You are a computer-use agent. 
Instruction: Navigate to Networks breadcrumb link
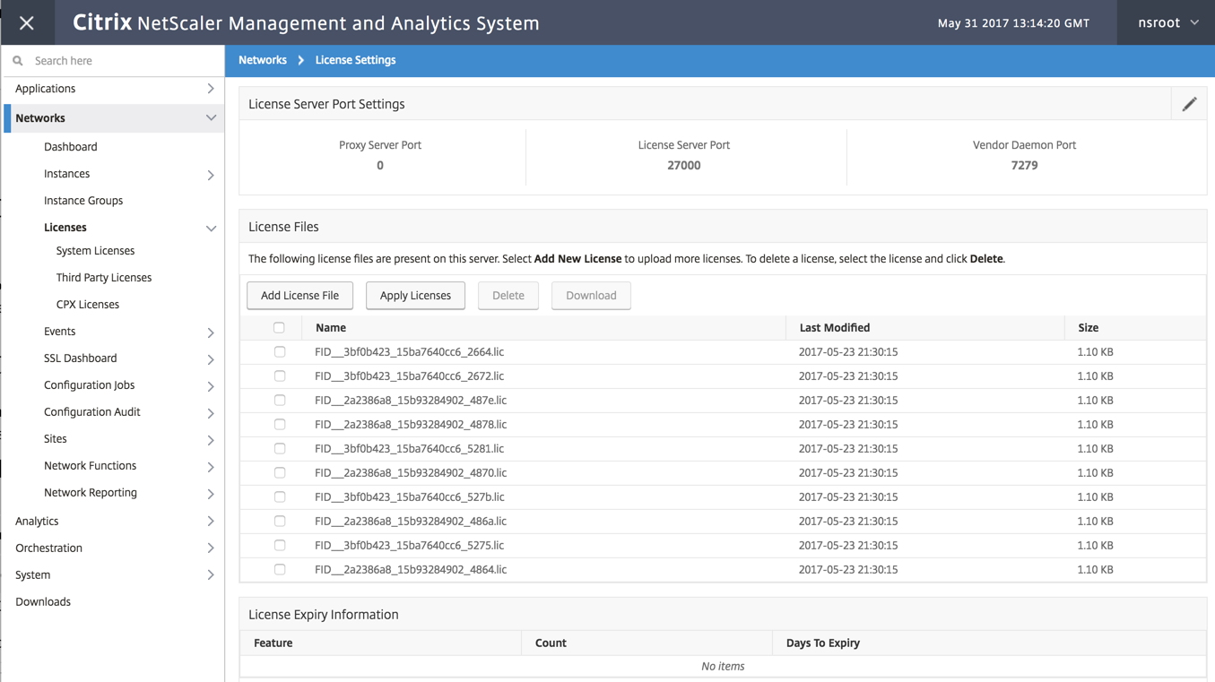(263, 60)
